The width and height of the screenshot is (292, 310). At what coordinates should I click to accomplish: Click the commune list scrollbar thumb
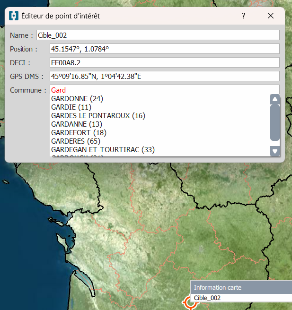[274, 122]
